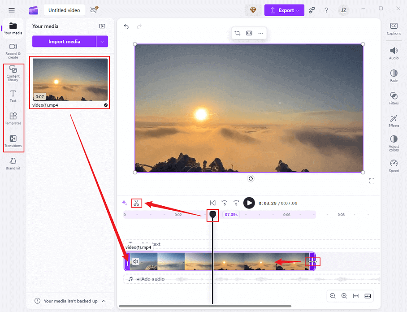Screen dimensions: 407x312
Task: Toggle fit aspect ratio in the preview toolbar
Action: [x=249, y=33]
